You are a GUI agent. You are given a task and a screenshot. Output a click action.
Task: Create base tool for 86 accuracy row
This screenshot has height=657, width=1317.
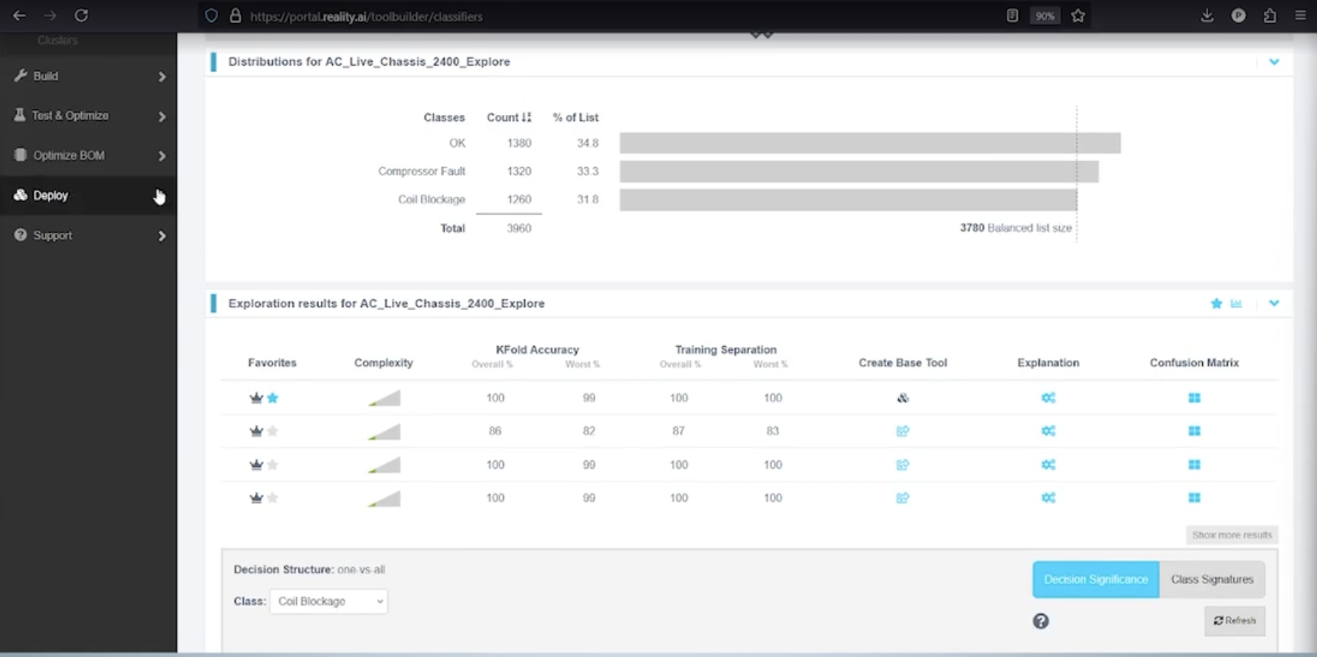[x=902, y=431]
